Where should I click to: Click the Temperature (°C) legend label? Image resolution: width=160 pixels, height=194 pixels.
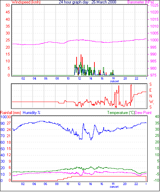121,113
